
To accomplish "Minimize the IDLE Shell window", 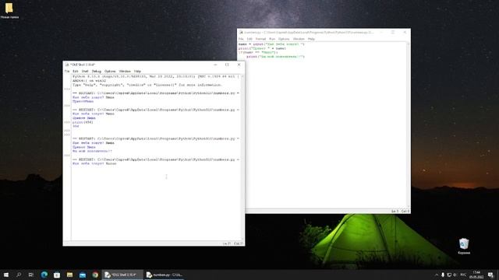I will (215, 65).
